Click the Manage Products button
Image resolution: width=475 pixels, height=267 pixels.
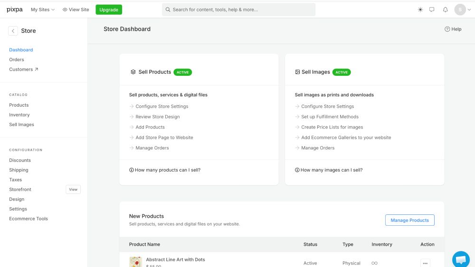point(409,220)
